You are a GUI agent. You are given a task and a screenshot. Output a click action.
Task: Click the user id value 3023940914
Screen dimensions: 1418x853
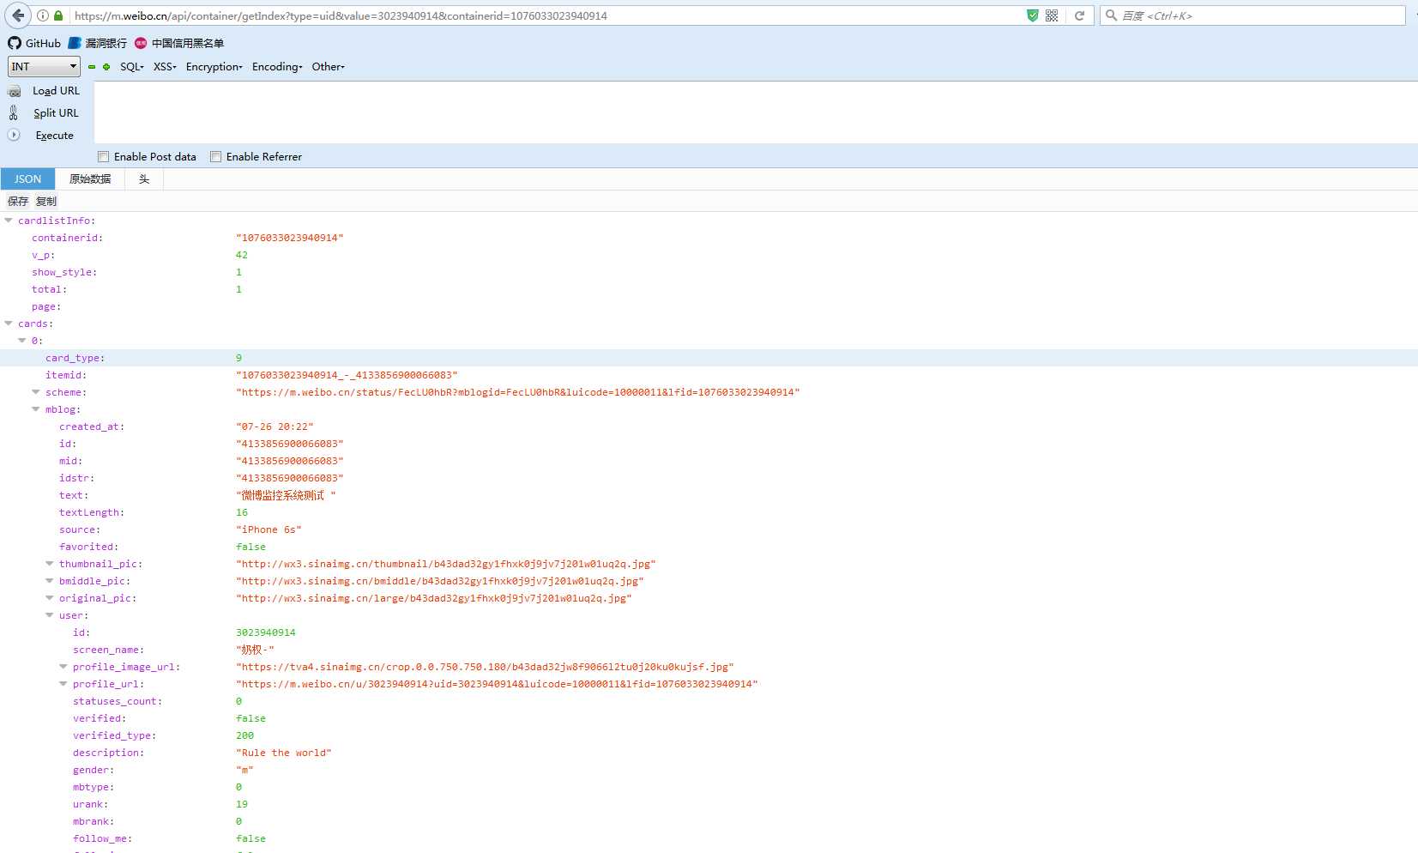click(266, 632)
